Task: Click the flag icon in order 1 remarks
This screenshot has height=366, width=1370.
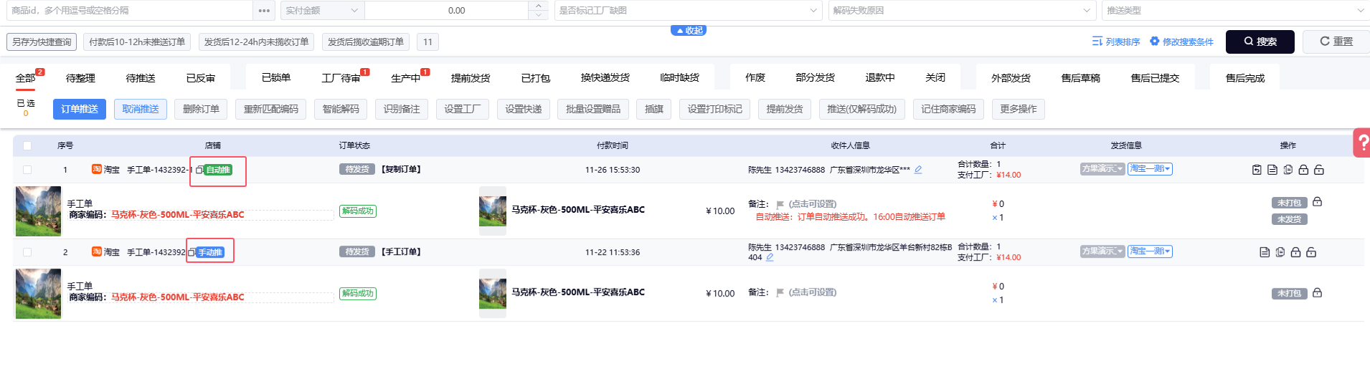Action: pyautogui.click(x=780, y=205)
